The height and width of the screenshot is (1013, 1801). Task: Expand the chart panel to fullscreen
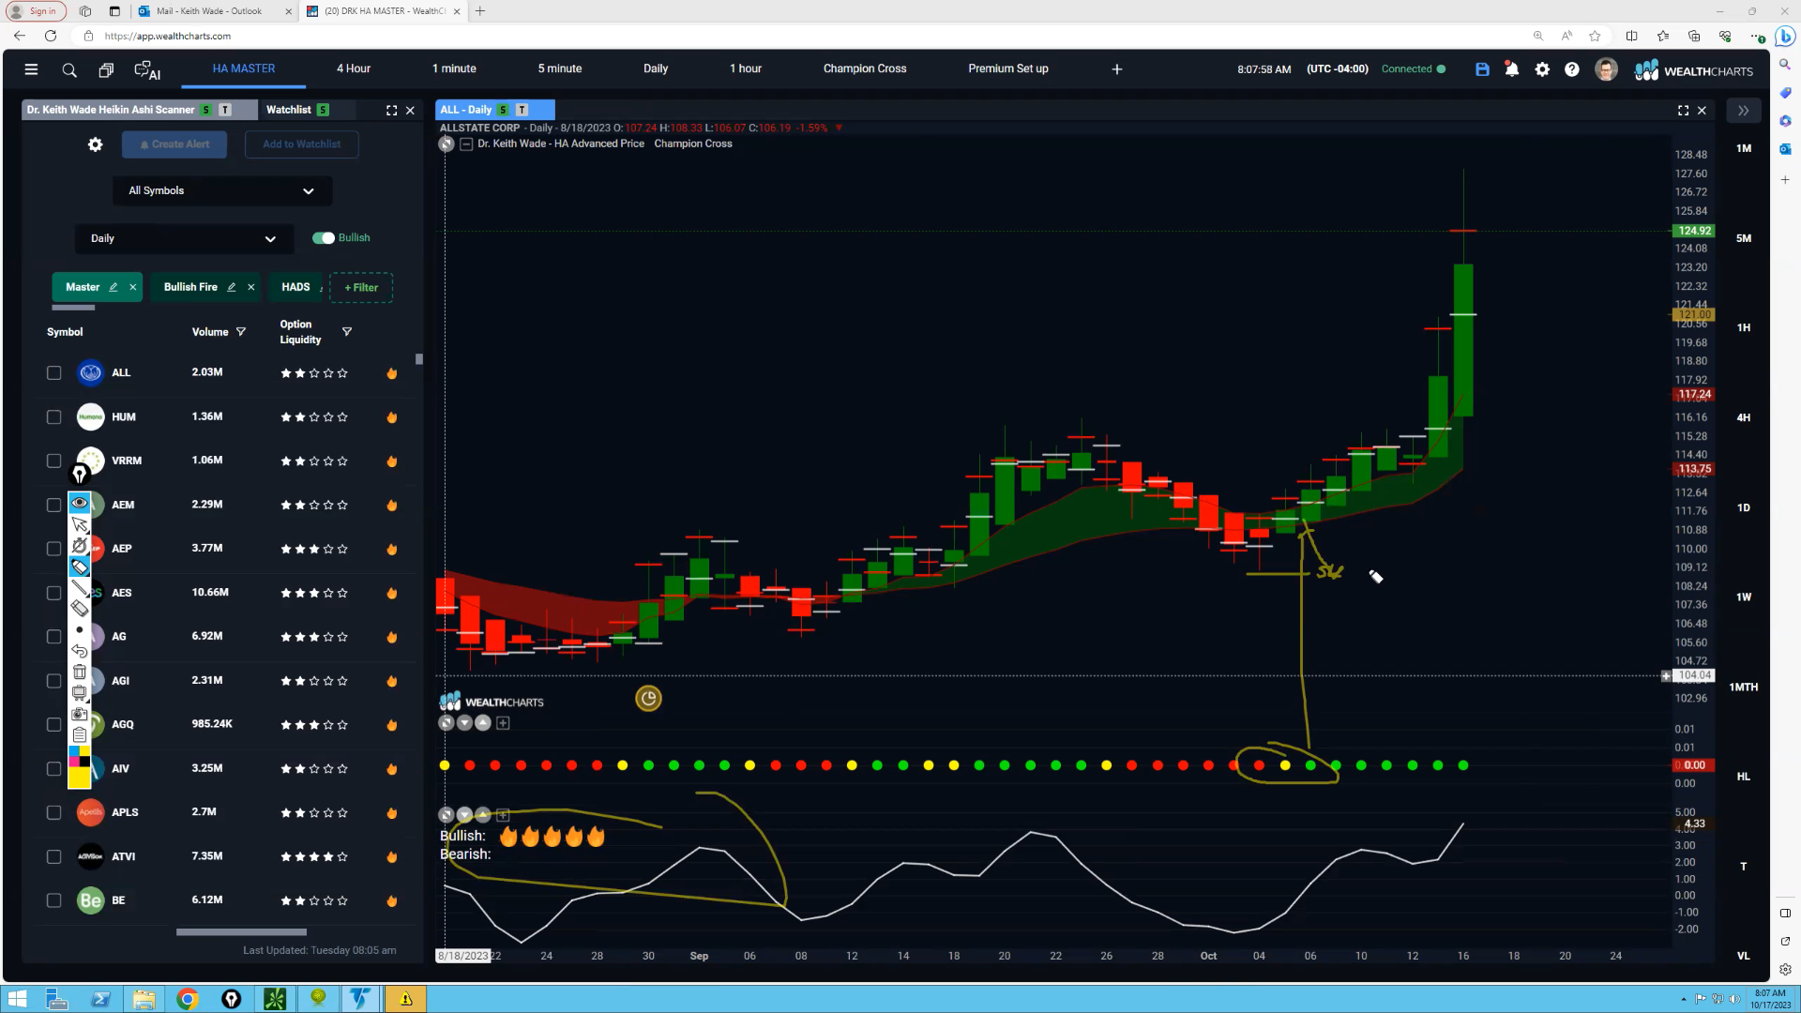(1683, 111)
